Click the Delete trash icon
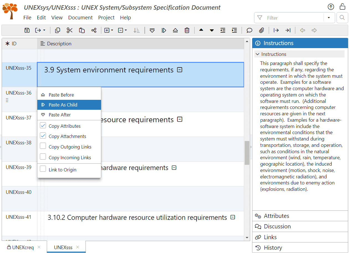This screenshot has width=349, height=253. [x=187, y=30]
